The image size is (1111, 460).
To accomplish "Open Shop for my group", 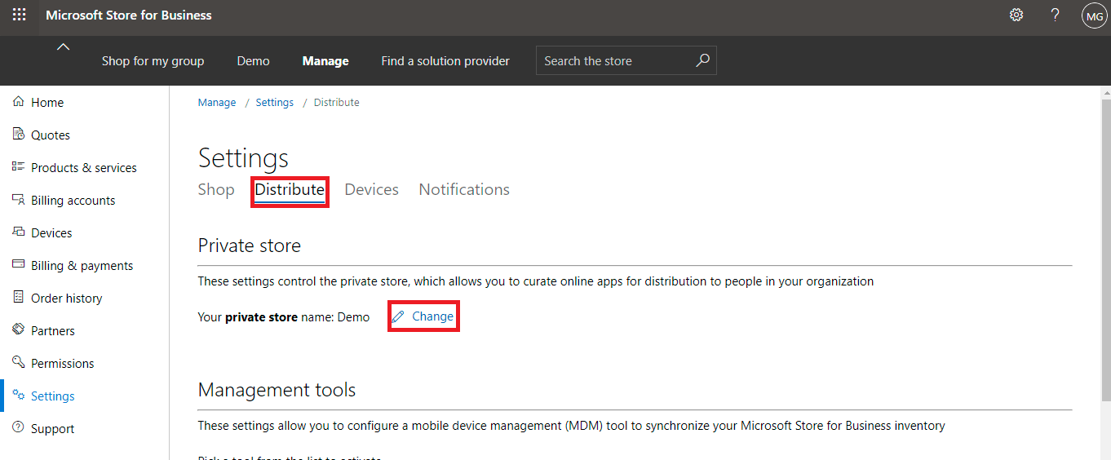I will [153, 60].
